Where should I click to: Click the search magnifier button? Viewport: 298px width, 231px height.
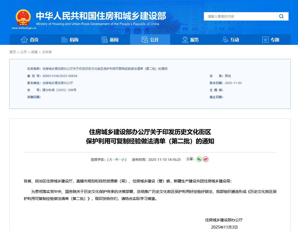point(281,16)
